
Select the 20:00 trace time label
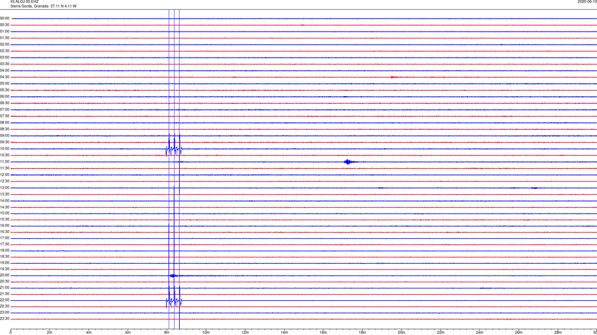[x=4, y=275]
